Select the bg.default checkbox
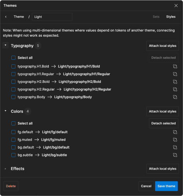Viewport: 183px width, 196px height. pyautogui.click(x=14, y=147)
